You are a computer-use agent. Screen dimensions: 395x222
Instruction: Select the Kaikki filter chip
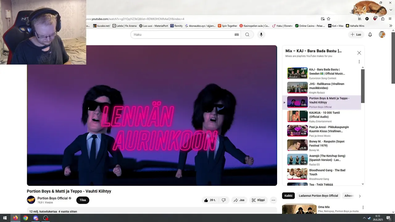tap(288, 196)
